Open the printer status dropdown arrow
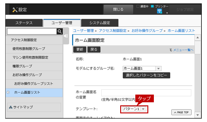Screen dimensions: 207x122 pyautogui.click(x=167, y=13)
